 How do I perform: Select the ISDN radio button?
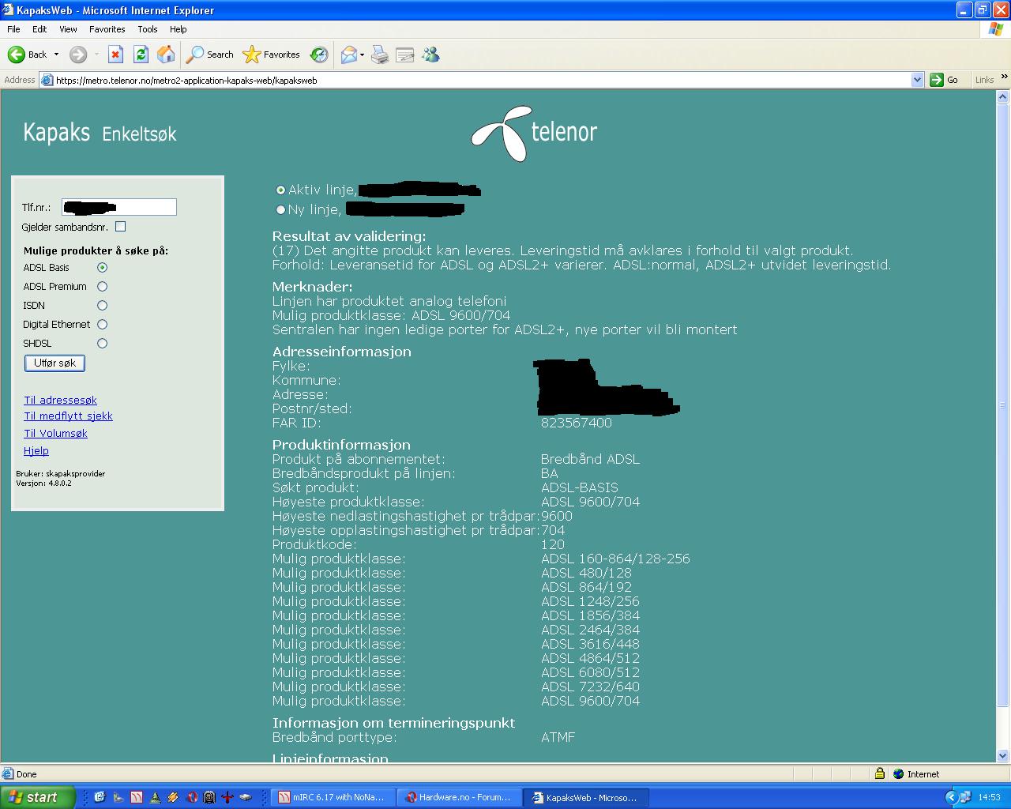pyautogui.click(x=102, y=306)
